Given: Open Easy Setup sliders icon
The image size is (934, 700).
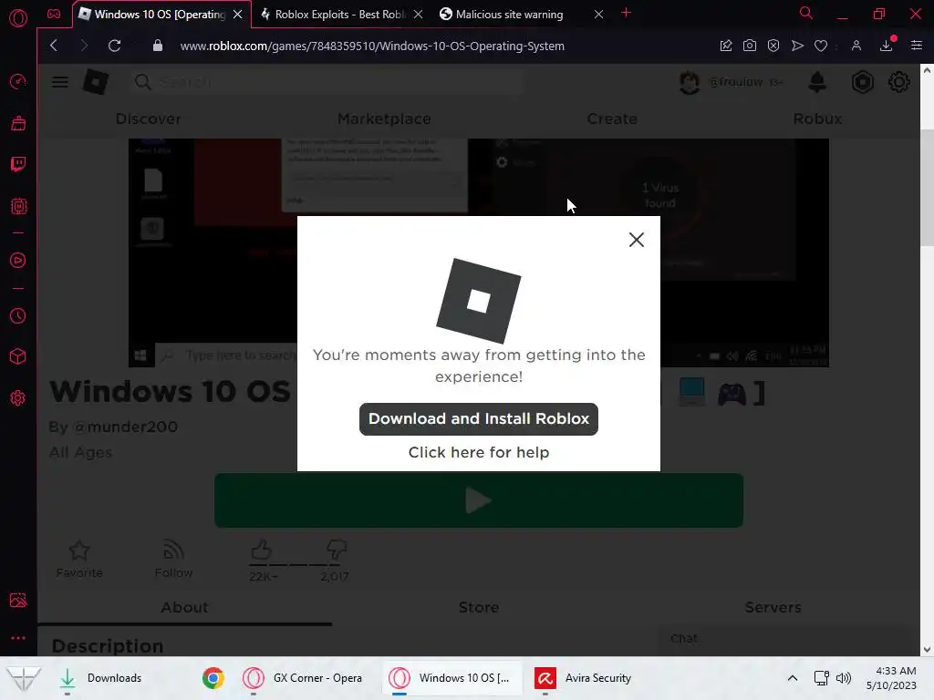Looking at the screenshot, I should [916, 46].
